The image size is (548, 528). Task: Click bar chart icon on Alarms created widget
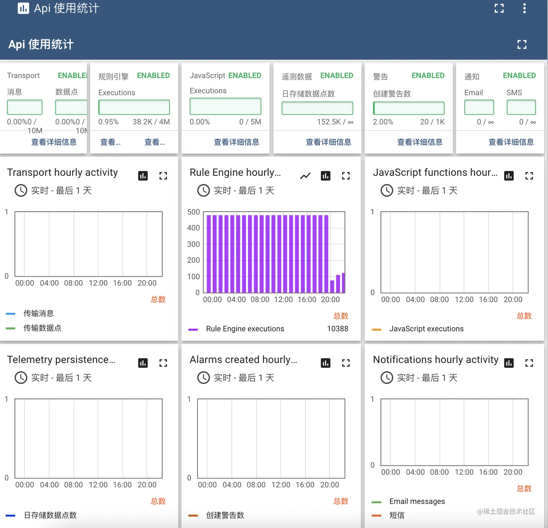(325, 363)
